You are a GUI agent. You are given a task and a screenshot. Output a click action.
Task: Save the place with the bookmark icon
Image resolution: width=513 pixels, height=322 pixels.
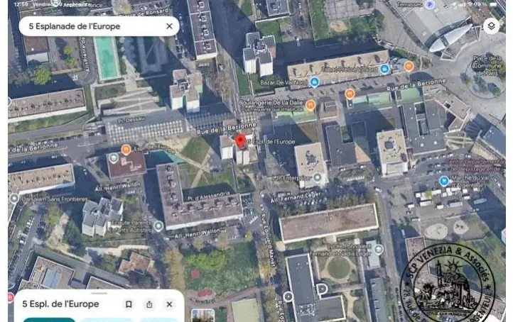click(129, 304)
